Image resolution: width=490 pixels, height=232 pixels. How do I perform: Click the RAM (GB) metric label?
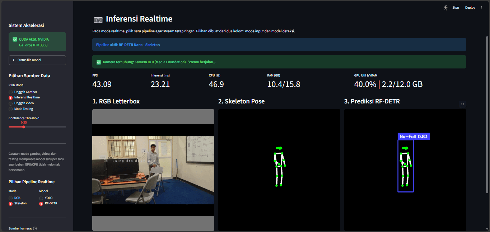(x=274, y=75)
